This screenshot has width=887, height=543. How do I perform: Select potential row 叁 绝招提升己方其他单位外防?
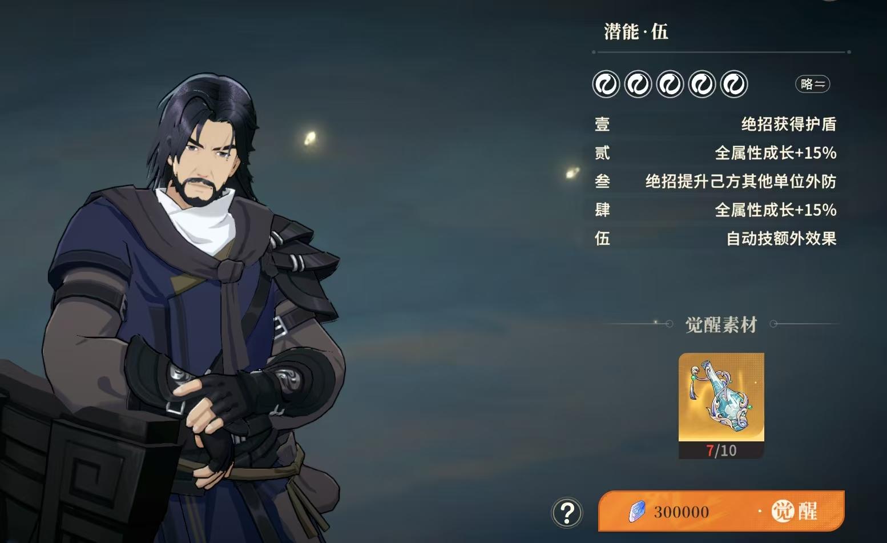click(716, 181)
